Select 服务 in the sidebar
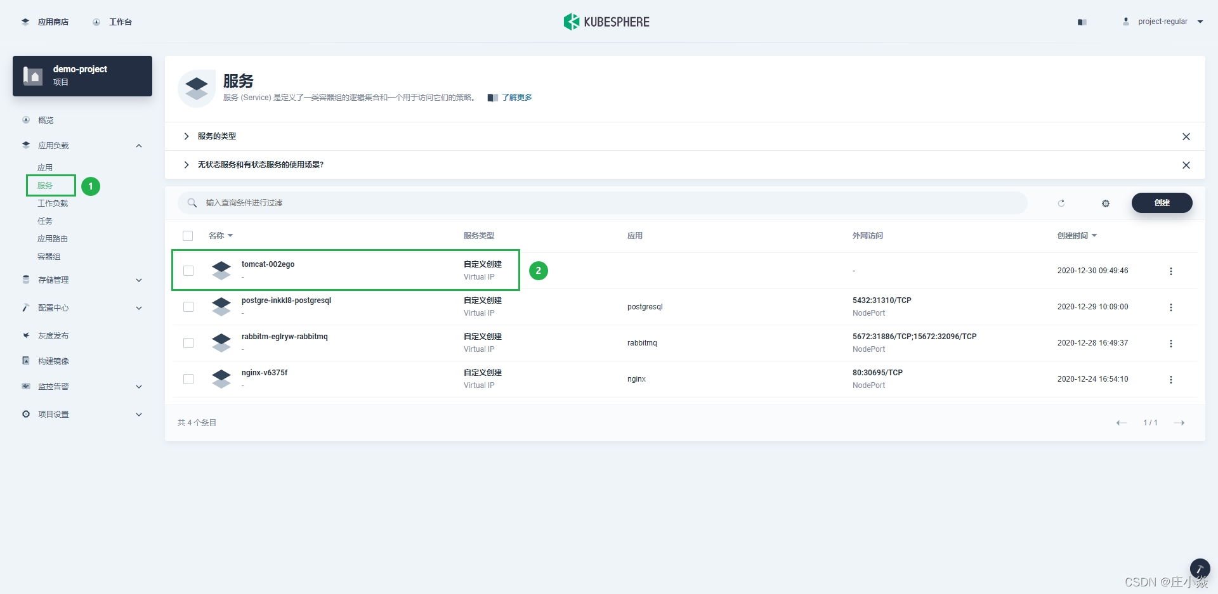The image size is (1218, 594). (x=45, y=185)
